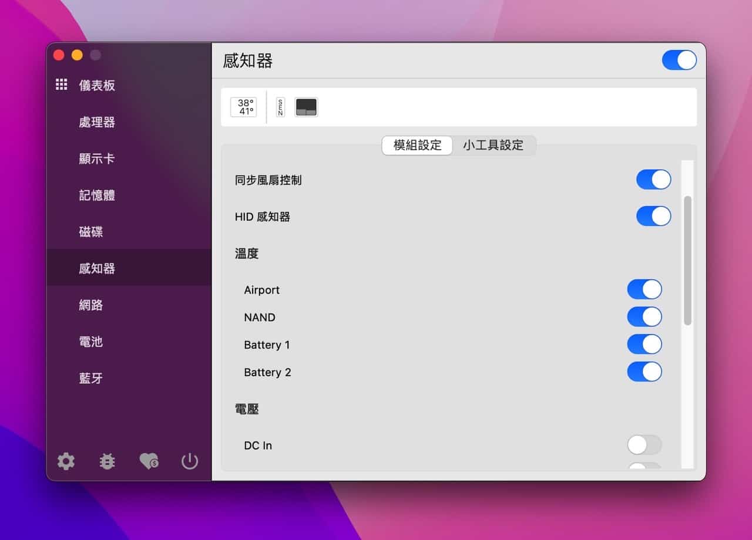Disable the Airport temperature sensor

coord(644,289)
